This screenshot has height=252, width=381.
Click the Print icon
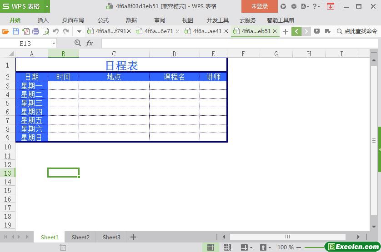pos(36,31)
